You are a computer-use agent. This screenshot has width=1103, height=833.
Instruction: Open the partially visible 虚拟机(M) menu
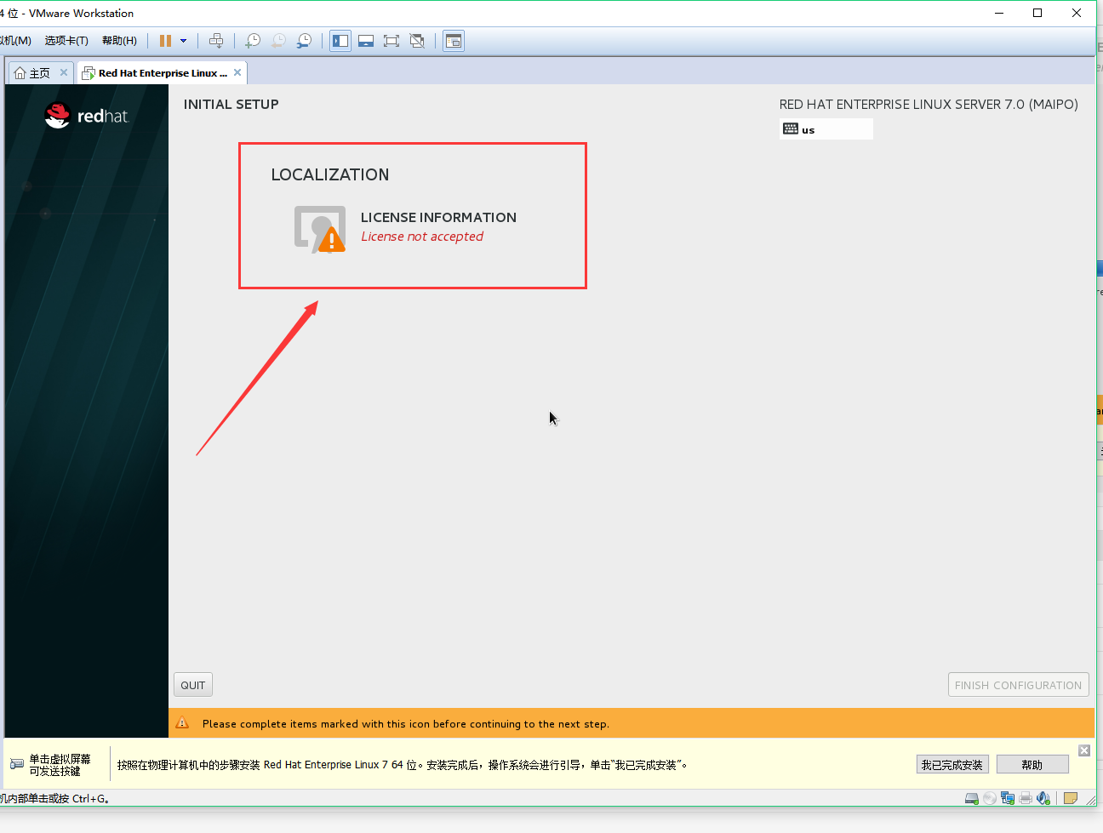tap(15, 41)
